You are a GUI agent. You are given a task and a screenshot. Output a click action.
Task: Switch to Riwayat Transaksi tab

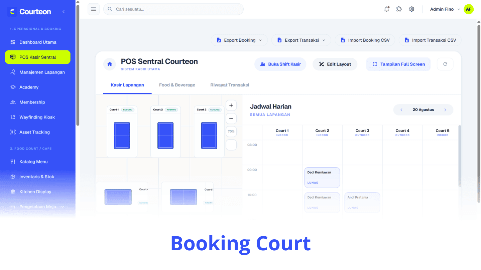[x=230, y=85]
